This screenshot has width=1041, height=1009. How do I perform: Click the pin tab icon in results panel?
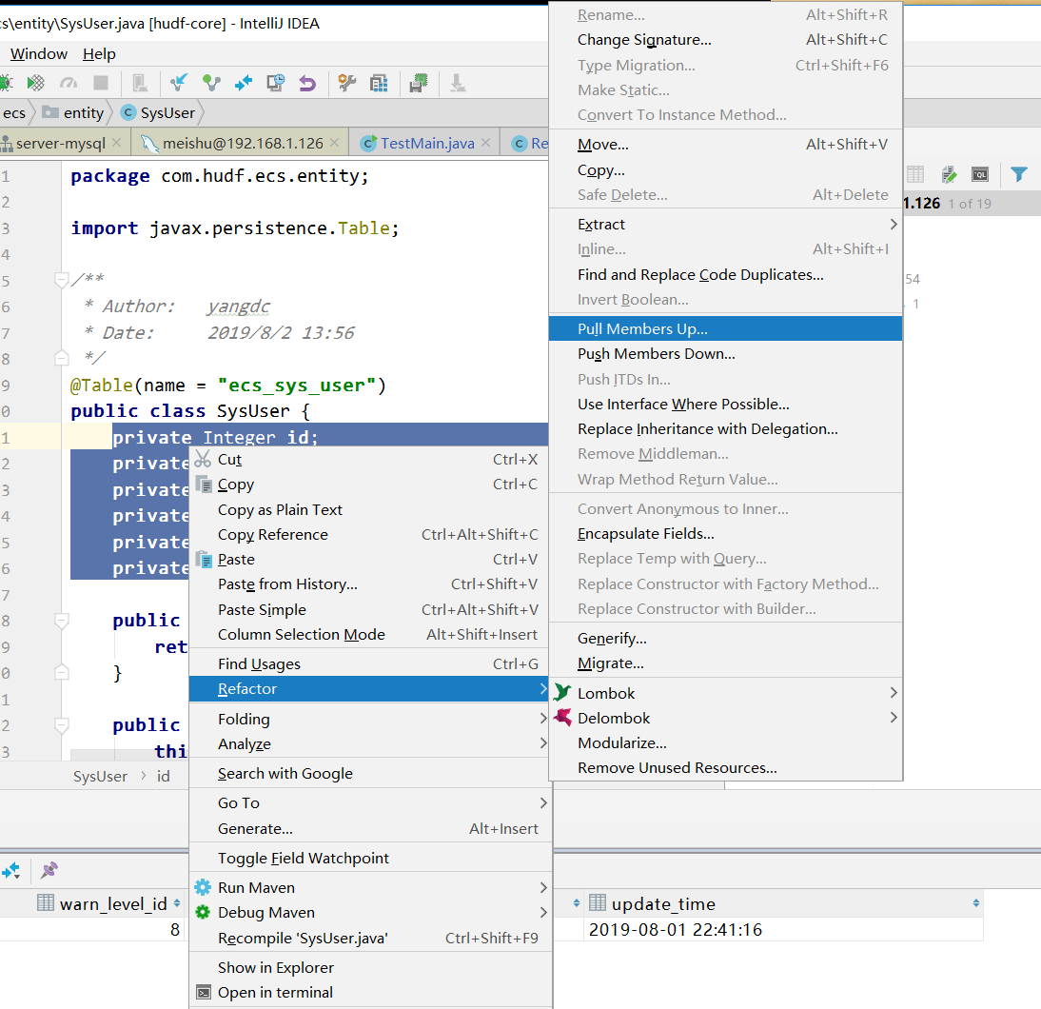pyautogui.click(x=49, y=869)
